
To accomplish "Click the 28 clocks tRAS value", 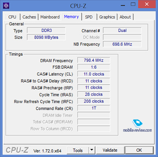I will tap(94, 95).
